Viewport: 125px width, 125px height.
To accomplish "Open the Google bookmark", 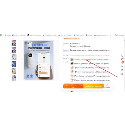I will (7, 35).
